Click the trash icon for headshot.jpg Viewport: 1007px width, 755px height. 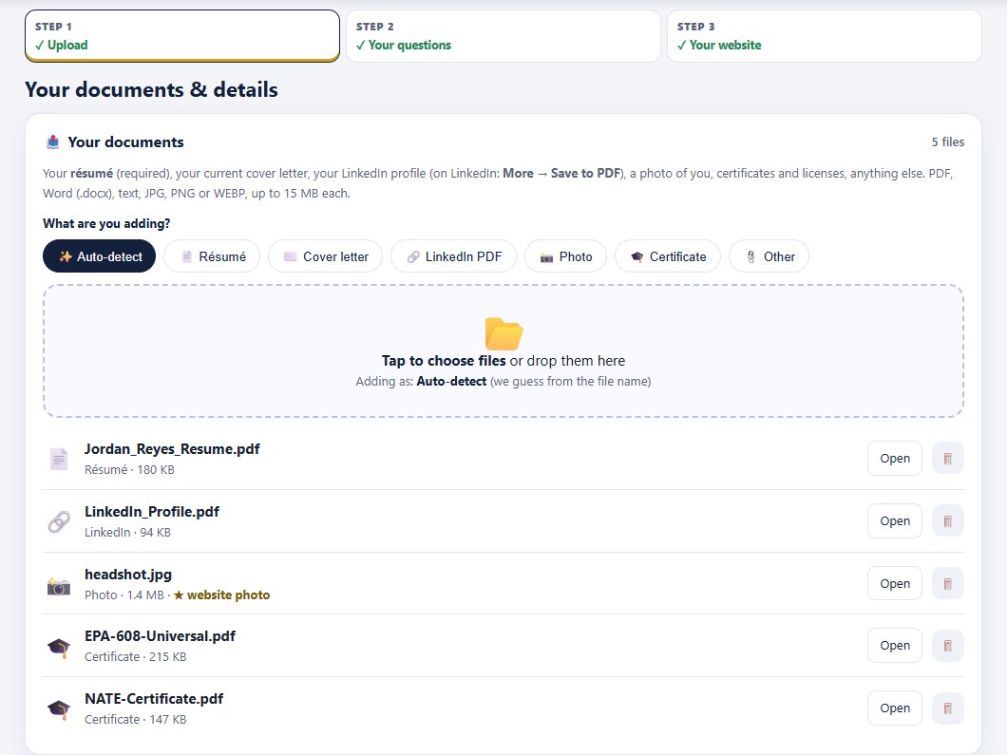[947, 584]
